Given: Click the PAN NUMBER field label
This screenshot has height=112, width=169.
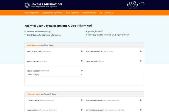Looking at the screenshot, I should click(32, 110).
